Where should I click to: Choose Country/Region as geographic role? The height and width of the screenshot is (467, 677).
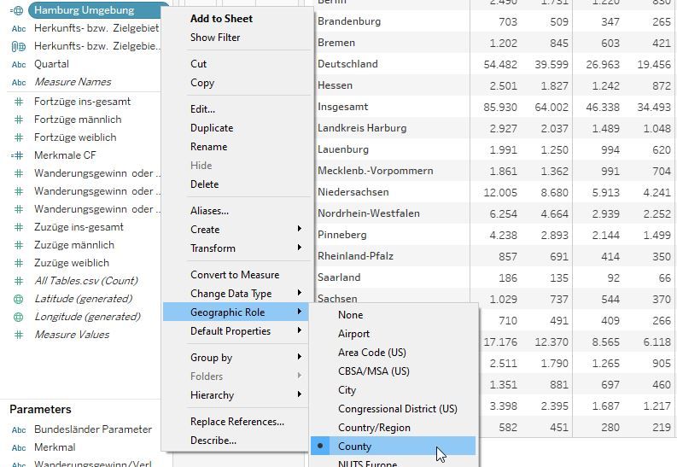click(x=374, y=428)
